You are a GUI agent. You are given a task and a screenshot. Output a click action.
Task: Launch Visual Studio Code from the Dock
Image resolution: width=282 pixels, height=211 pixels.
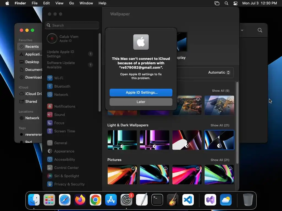click(x=188, y=200)
